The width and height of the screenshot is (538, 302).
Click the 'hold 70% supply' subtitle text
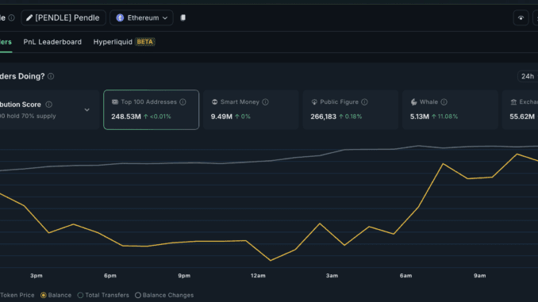tap(31, 116)
